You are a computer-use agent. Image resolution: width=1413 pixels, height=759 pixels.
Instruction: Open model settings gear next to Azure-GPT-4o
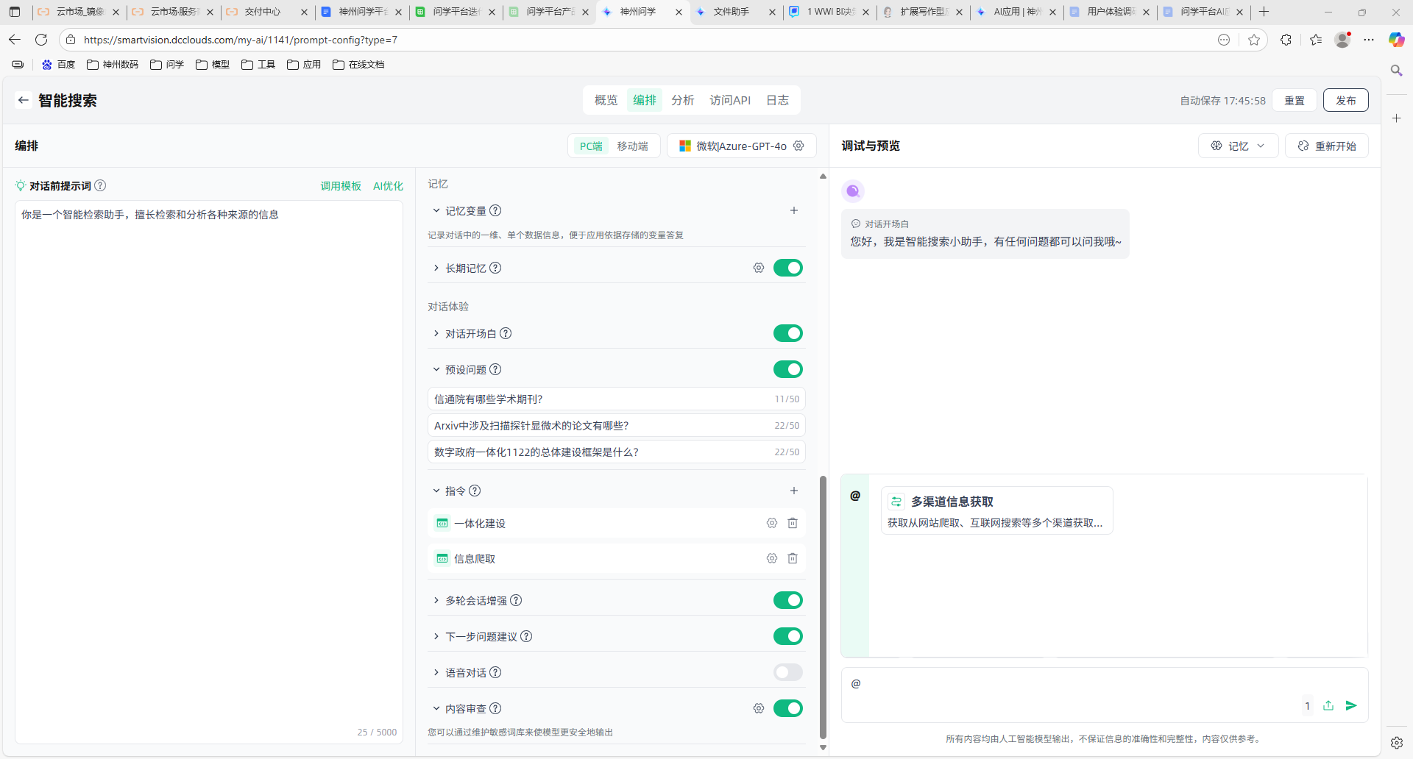point(798,146)
